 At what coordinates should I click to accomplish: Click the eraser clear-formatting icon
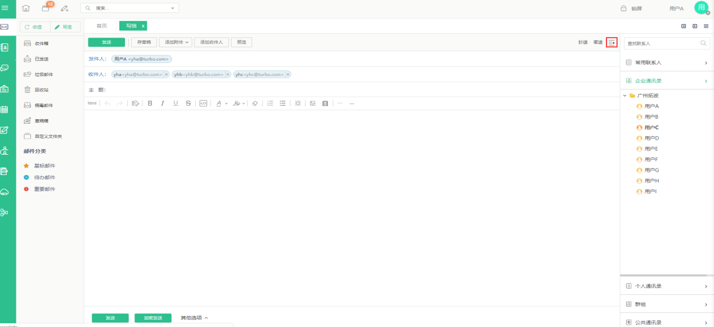click(255, 104)
